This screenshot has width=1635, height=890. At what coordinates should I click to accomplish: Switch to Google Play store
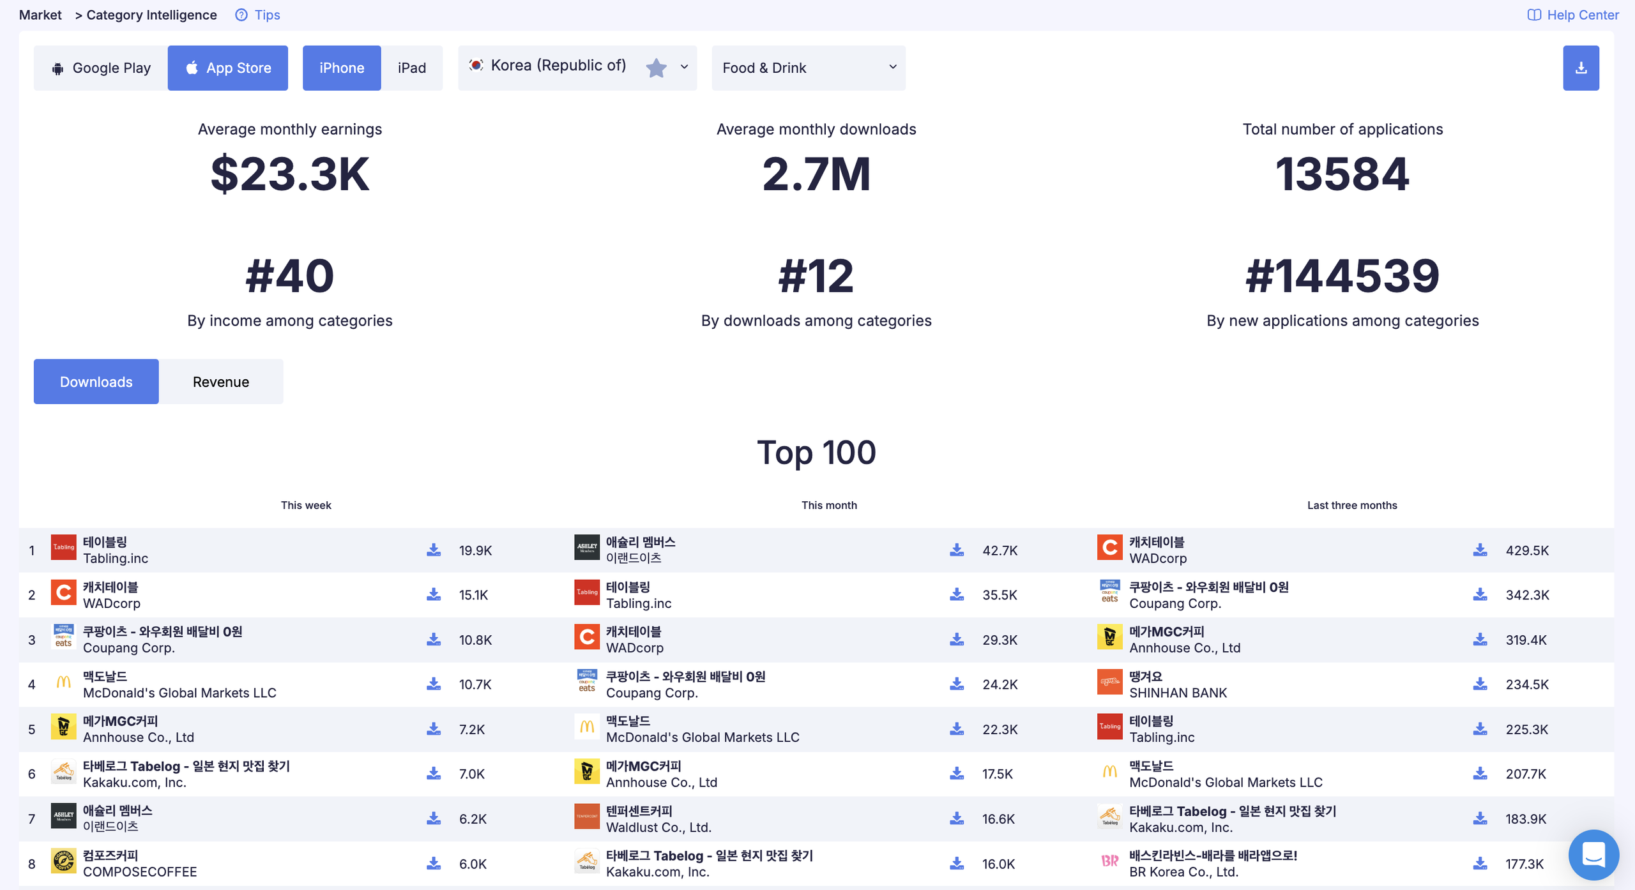click(101, 68)
